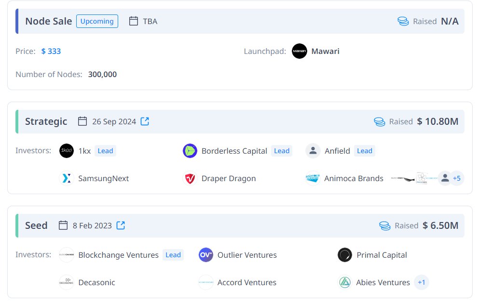Select the 300,000 number of nodes value

pos(103,75)
